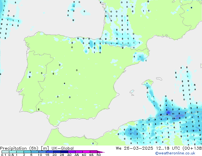Choose the legend swatch between 2 and 5

click(x=27, y=152)
